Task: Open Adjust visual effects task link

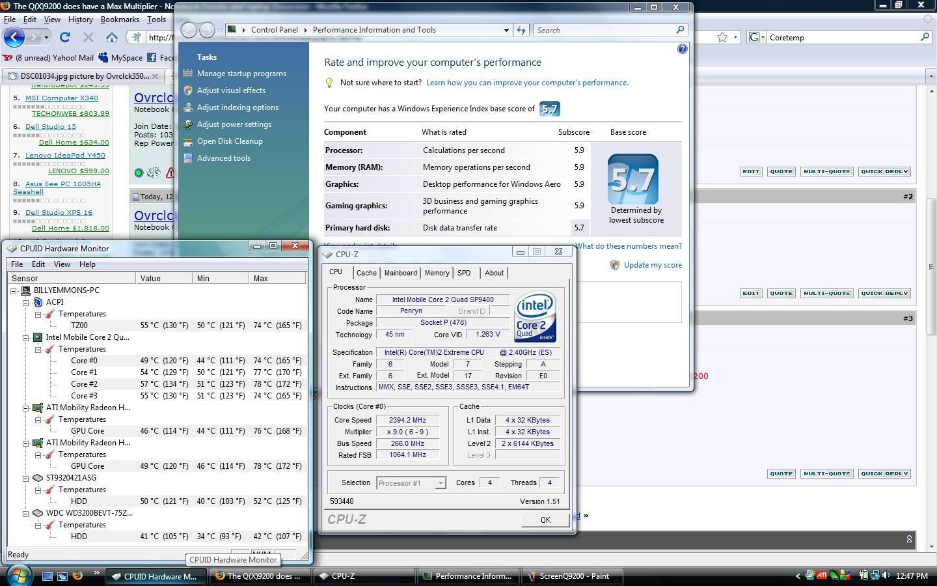Action: pyautogui.click(x=231, y=91)
